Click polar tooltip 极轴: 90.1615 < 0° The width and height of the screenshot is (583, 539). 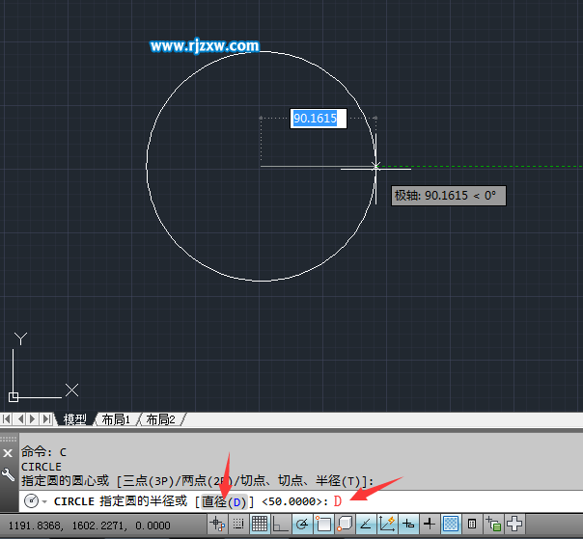coord(449,196)
